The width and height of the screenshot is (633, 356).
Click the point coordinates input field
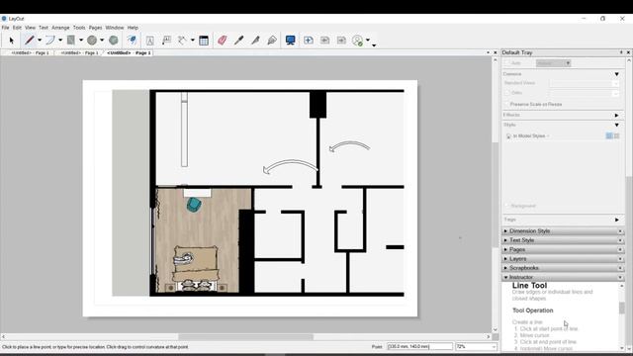[x=419, y=347]
